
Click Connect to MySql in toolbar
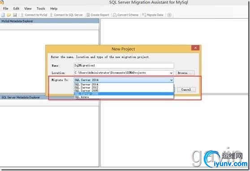click(34, 15)
